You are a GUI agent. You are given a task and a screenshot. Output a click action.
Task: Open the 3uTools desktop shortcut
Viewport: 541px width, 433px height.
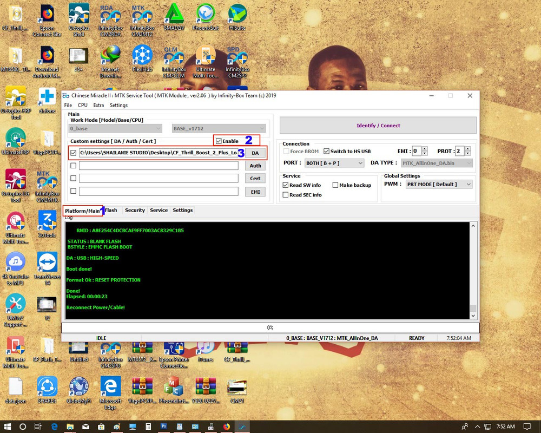pyautogui.click(x=47, y=224)
